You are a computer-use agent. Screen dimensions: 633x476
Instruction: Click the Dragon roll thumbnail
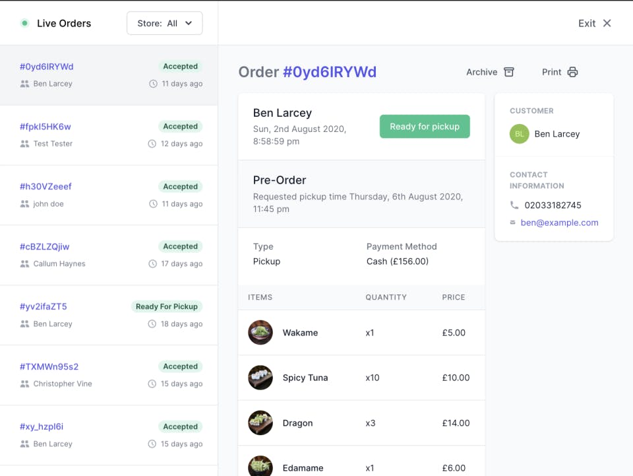(260, 423)
